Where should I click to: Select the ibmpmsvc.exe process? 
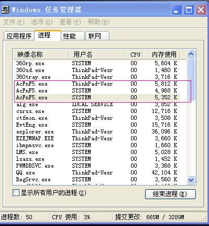coord(96,145)
